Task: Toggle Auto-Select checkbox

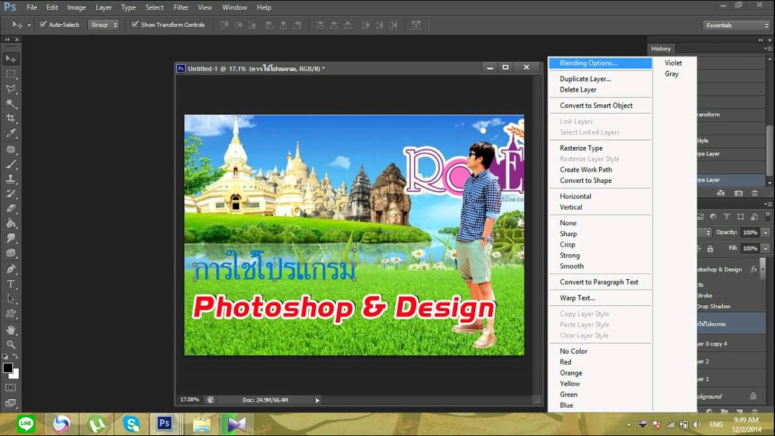Action: point(43,25)
